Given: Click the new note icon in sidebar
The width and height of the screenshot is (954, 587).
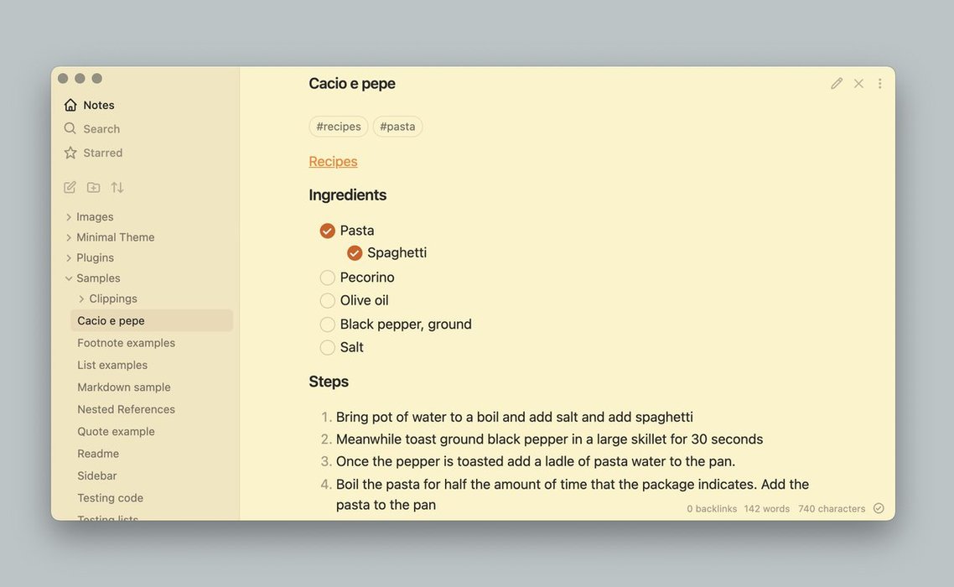Looking at the screenshot, I should pyautogui.click(x=70, y=188).
